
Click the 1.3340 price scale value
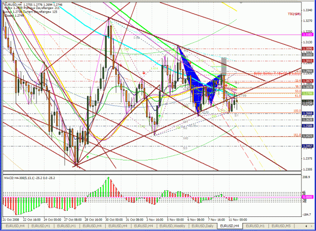308,10
